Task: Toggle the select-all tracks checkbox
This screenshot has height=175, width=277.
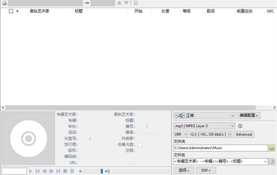Action: click(11, 11)
